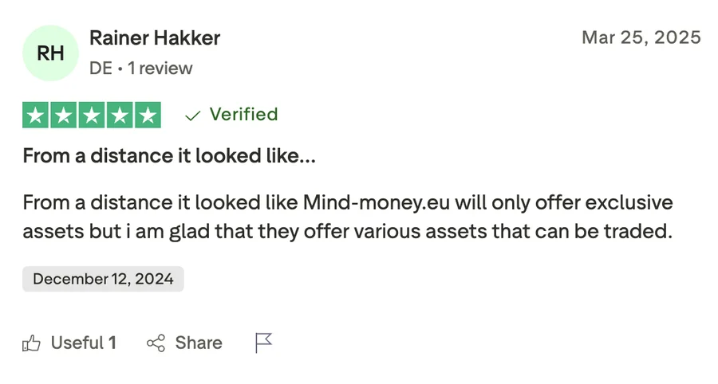Click the second green star

(x=64, y=116)
